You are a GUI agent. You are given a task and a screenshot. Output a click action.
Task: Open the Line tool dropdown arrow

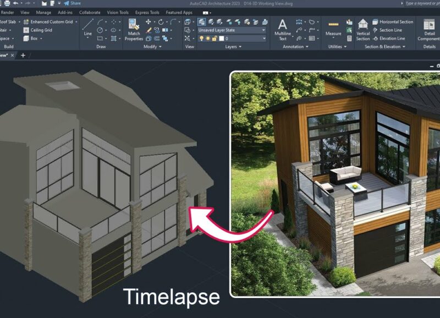pos(88,37)
